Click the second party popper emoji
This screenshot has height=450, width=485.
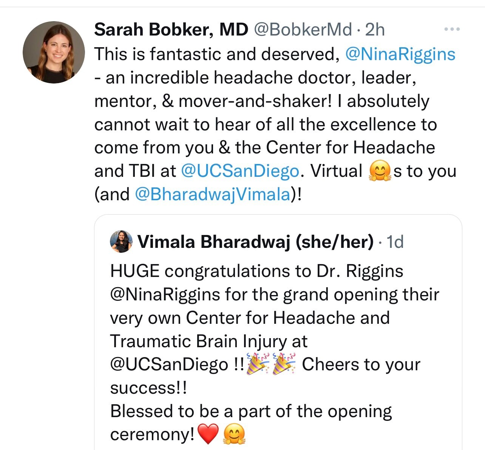coord(284,364)
